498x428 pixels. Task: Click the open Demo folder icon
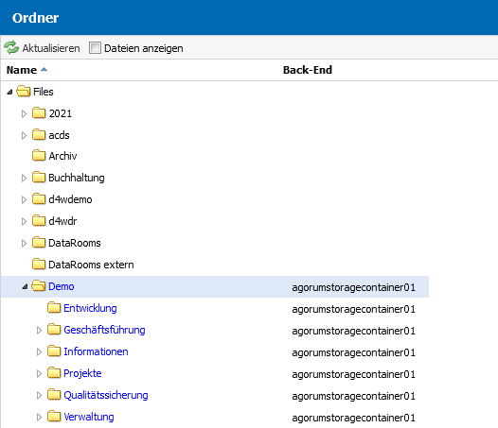pos(39,286)
